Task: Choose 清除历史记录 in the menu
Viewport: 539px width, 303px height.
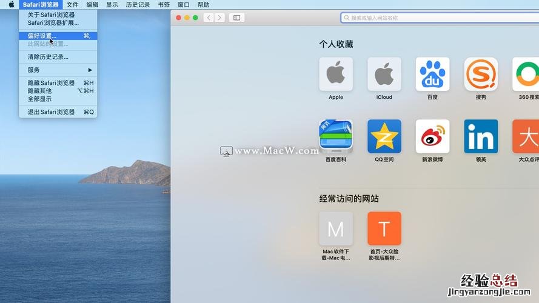Action: (x=58, y=57)
